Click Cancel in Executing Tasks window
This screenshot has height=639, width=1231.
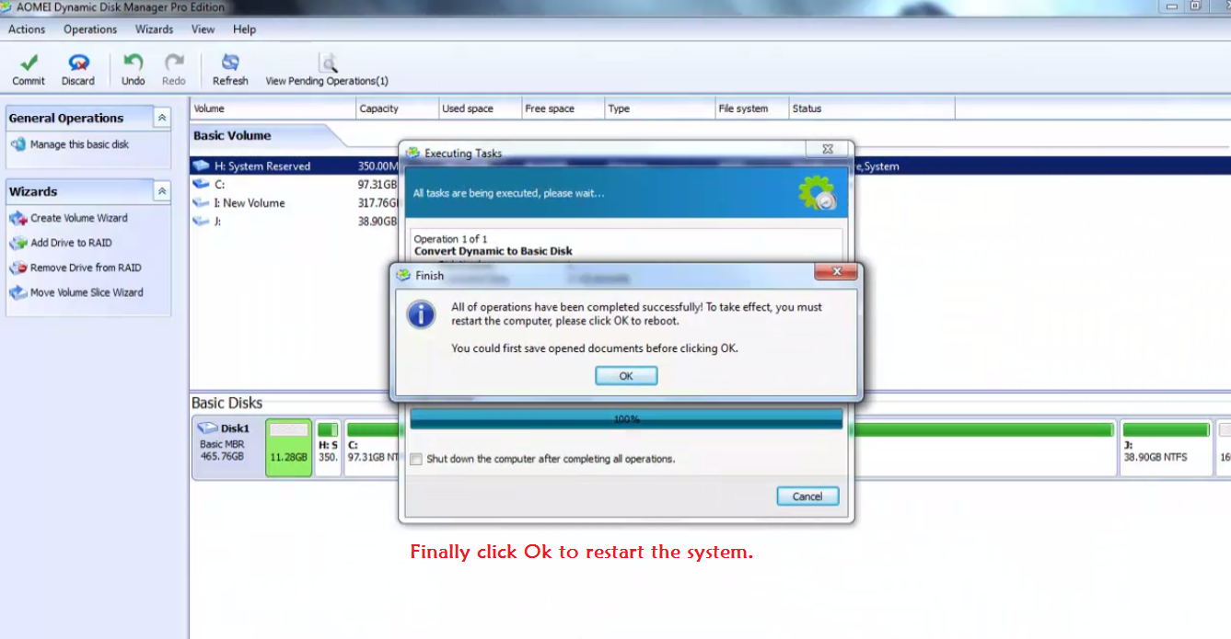click(807, 496)
